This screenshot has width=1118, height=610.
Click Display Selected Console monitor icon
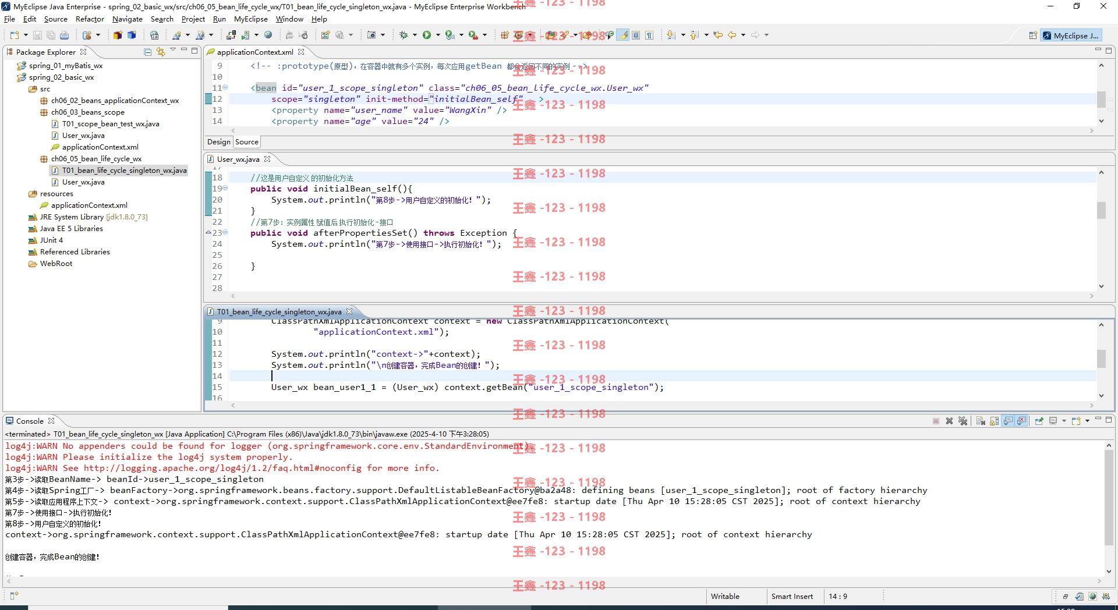click(x=1053, y=421)
